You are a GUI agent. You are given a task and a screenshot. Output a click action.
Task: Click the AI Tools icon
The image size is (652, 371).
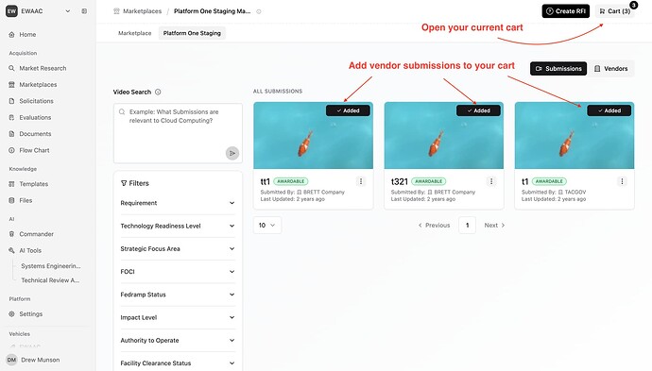(11, 250)
